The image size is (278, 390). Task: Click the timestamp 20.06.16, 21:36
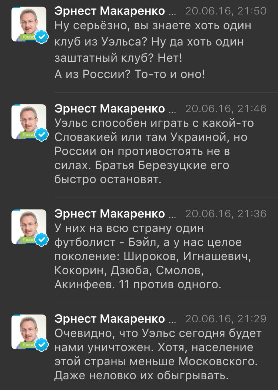coord(225,214)
